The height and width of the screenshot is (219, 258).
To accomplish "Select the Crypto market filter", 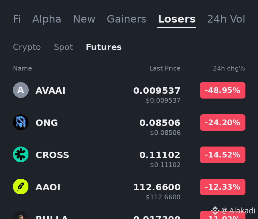I will (x=27, y=47).
